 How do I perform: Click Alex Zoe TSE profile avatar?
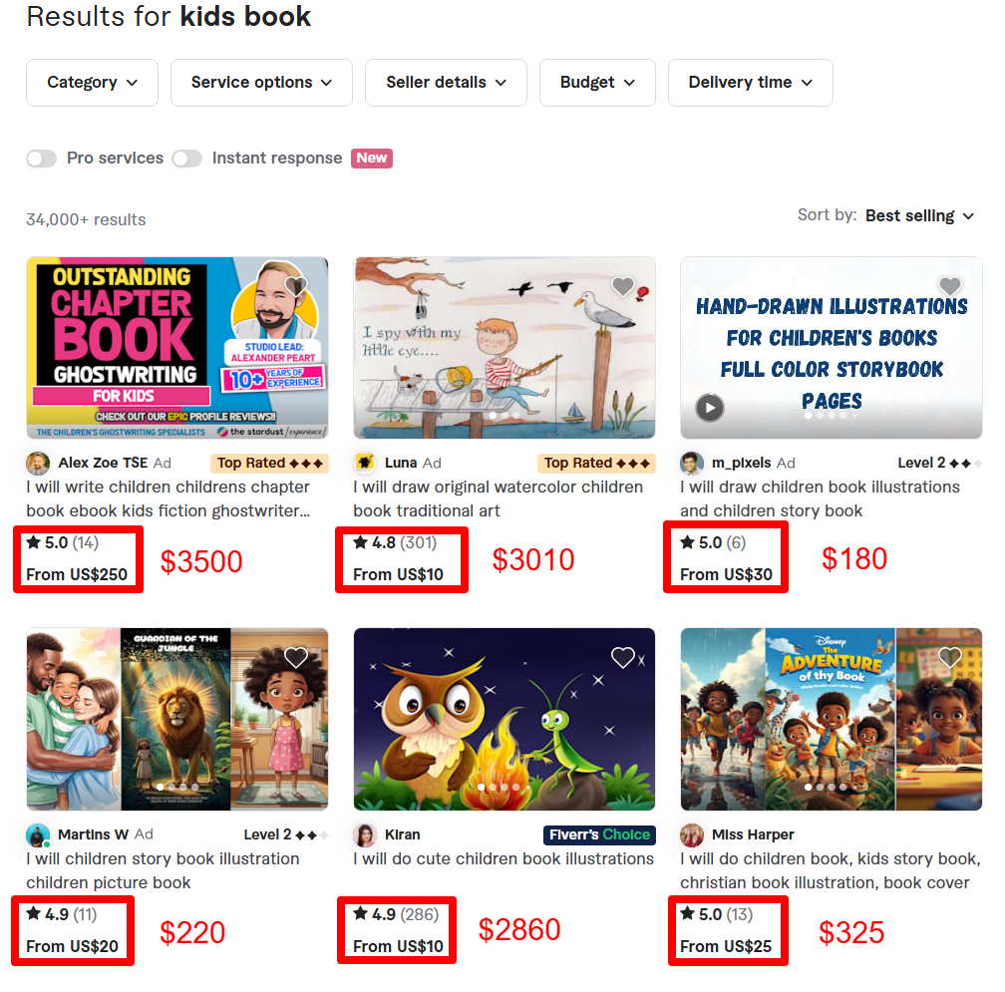38,463
